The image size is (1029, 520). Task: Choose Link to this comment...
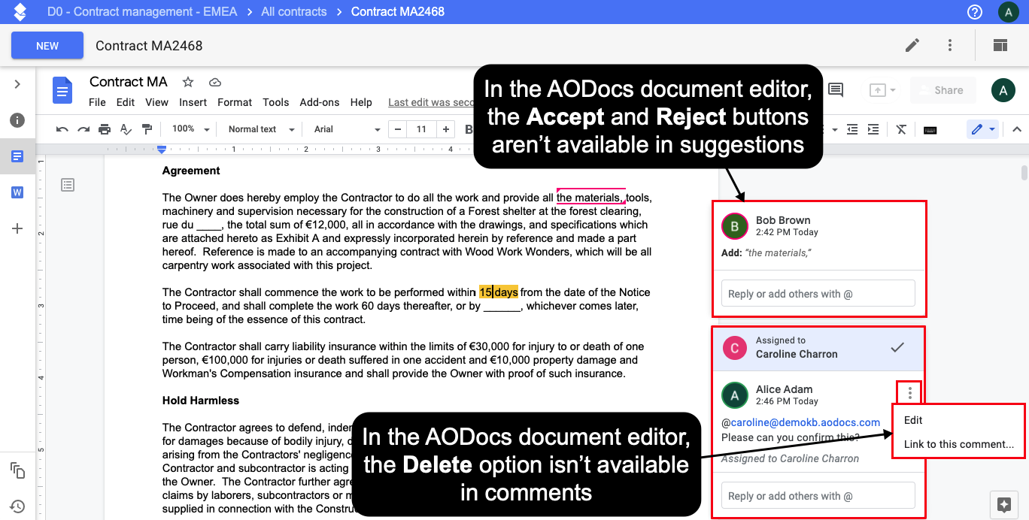(x=958, y=444)
